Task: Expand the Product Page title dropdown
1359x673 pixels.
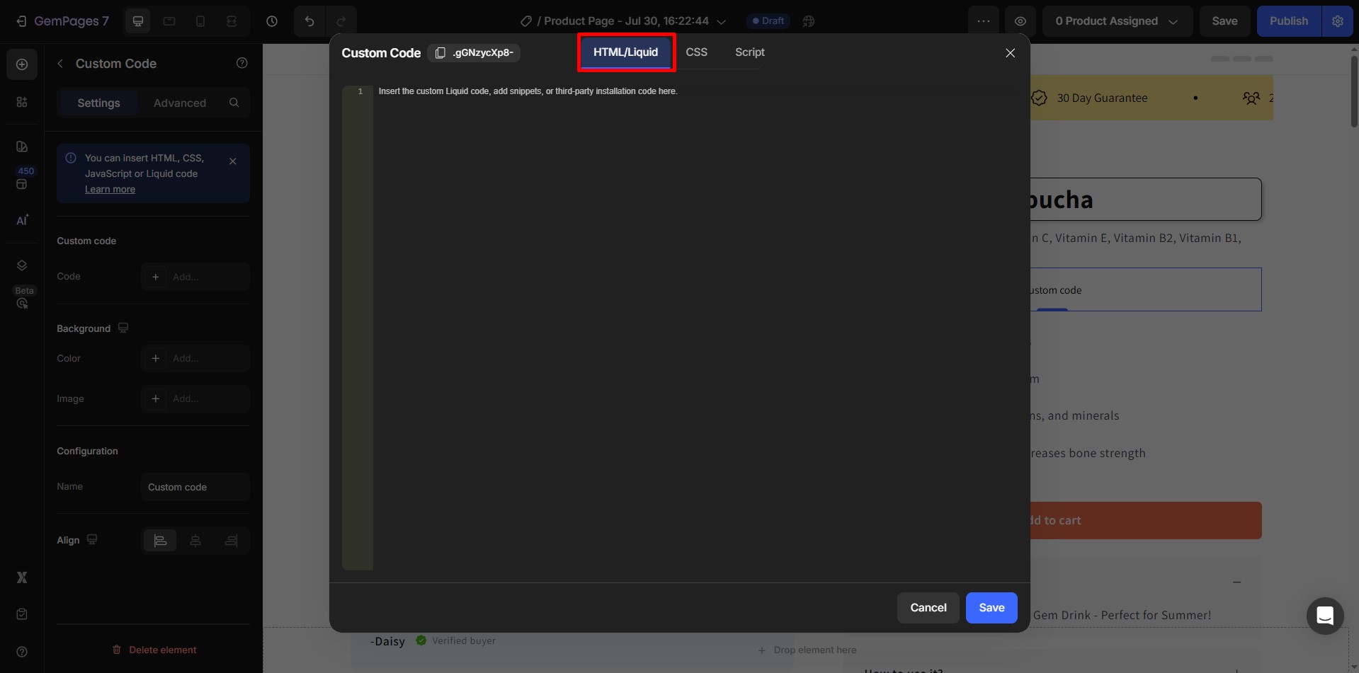Action: (722, 21)
